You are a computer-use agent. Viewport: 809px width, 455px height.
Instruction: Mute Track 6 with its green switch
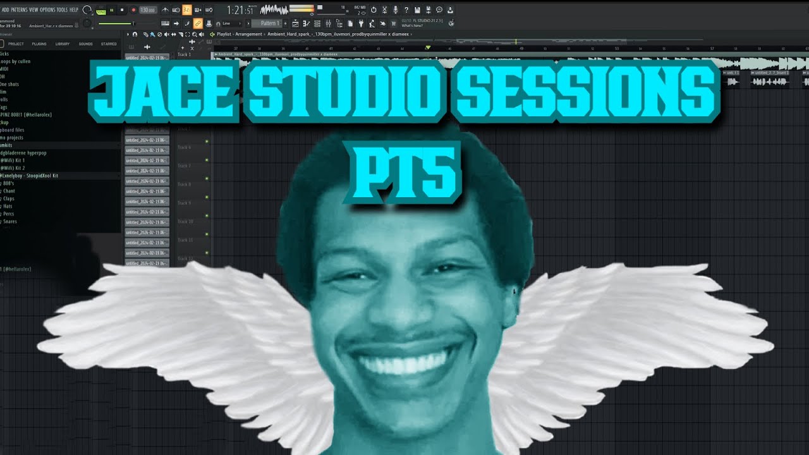tap(207, 160)
